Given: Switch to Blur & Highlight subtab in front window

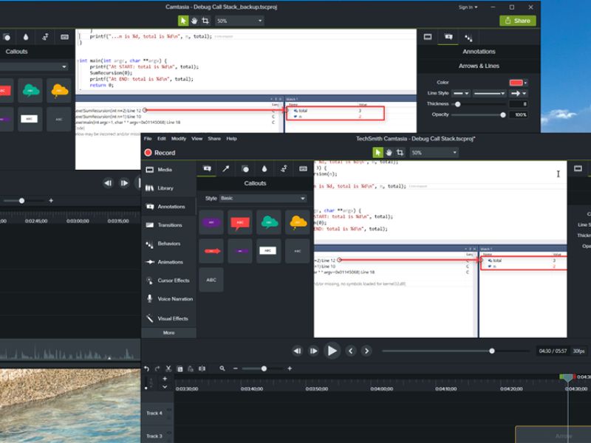Looking at the screenshot, I should point(264,169).
